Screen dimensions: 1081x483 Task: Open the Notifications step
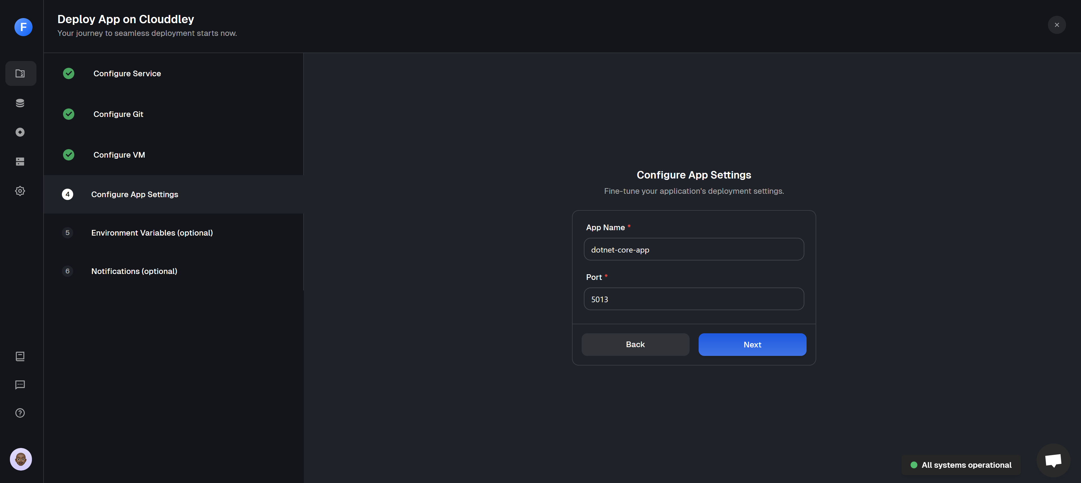[x=134, y=271]
